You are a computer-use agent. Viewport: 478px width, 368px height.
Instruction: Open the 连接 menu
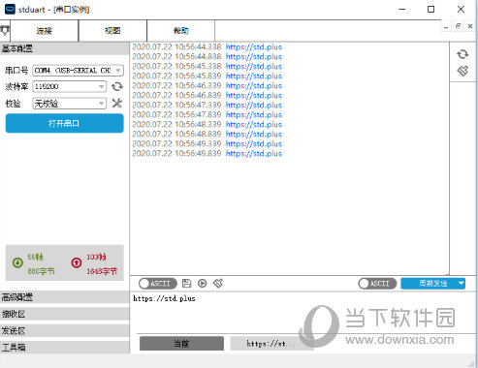click(x=45, y=31)
